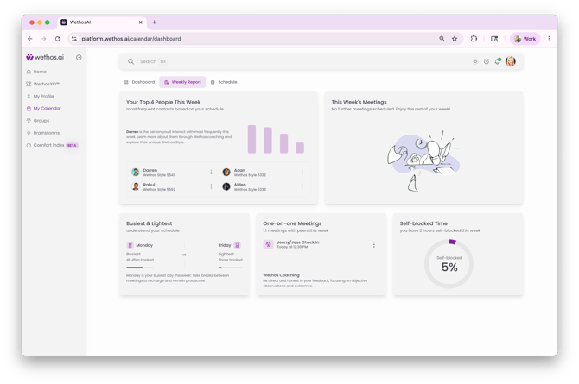This screenshot has width=579, height=384.
Task: Open options menu for Adan
Action: point(302,172)
